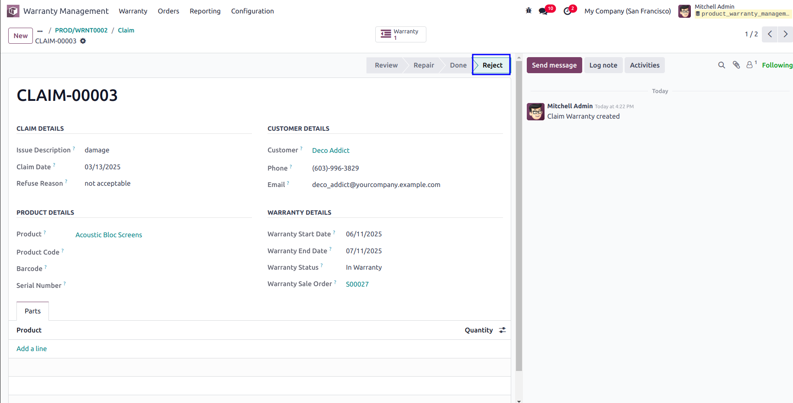
Task: Add a line in Parts
Action: point(32,349)
